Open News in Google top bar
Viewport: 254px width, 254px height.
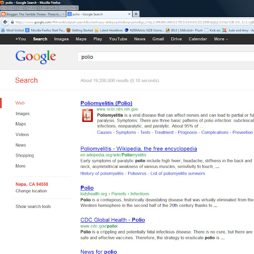[x=140, y=39]
